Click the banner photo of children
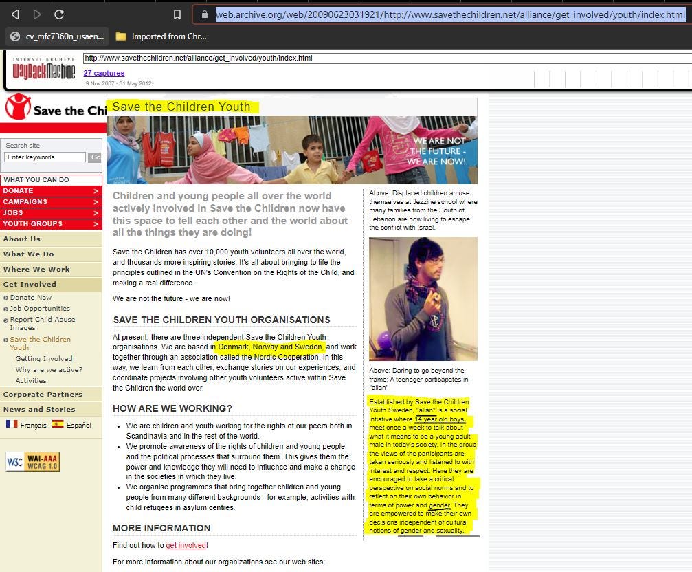692x572 pixels. click(x=292, y=150)
